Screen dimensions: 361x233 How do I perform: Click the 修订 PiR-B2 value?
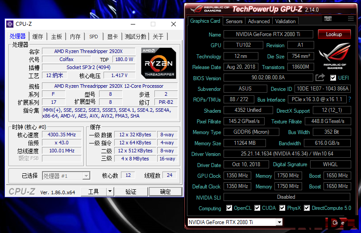[x=166, y=102]
